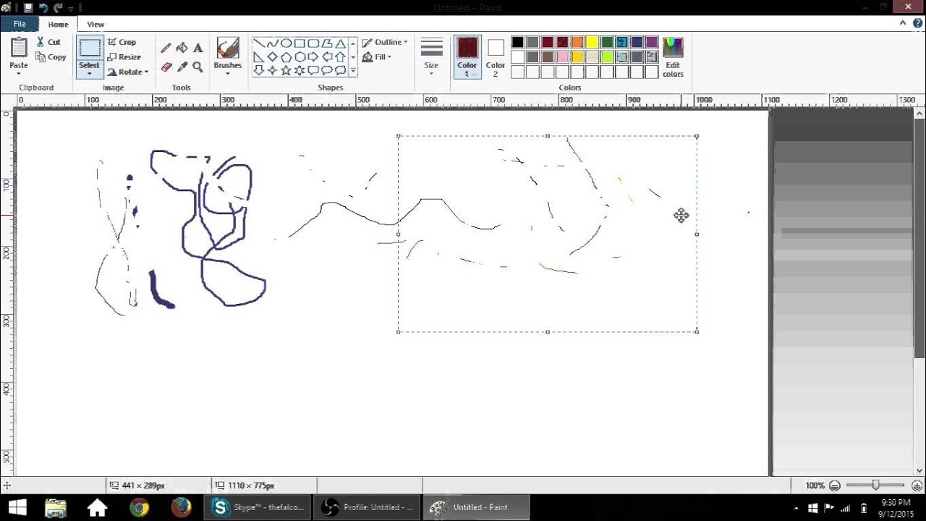This screenshot has height=521, width=926.
Task: Click the Cut button
Action: tap(48, 42)
